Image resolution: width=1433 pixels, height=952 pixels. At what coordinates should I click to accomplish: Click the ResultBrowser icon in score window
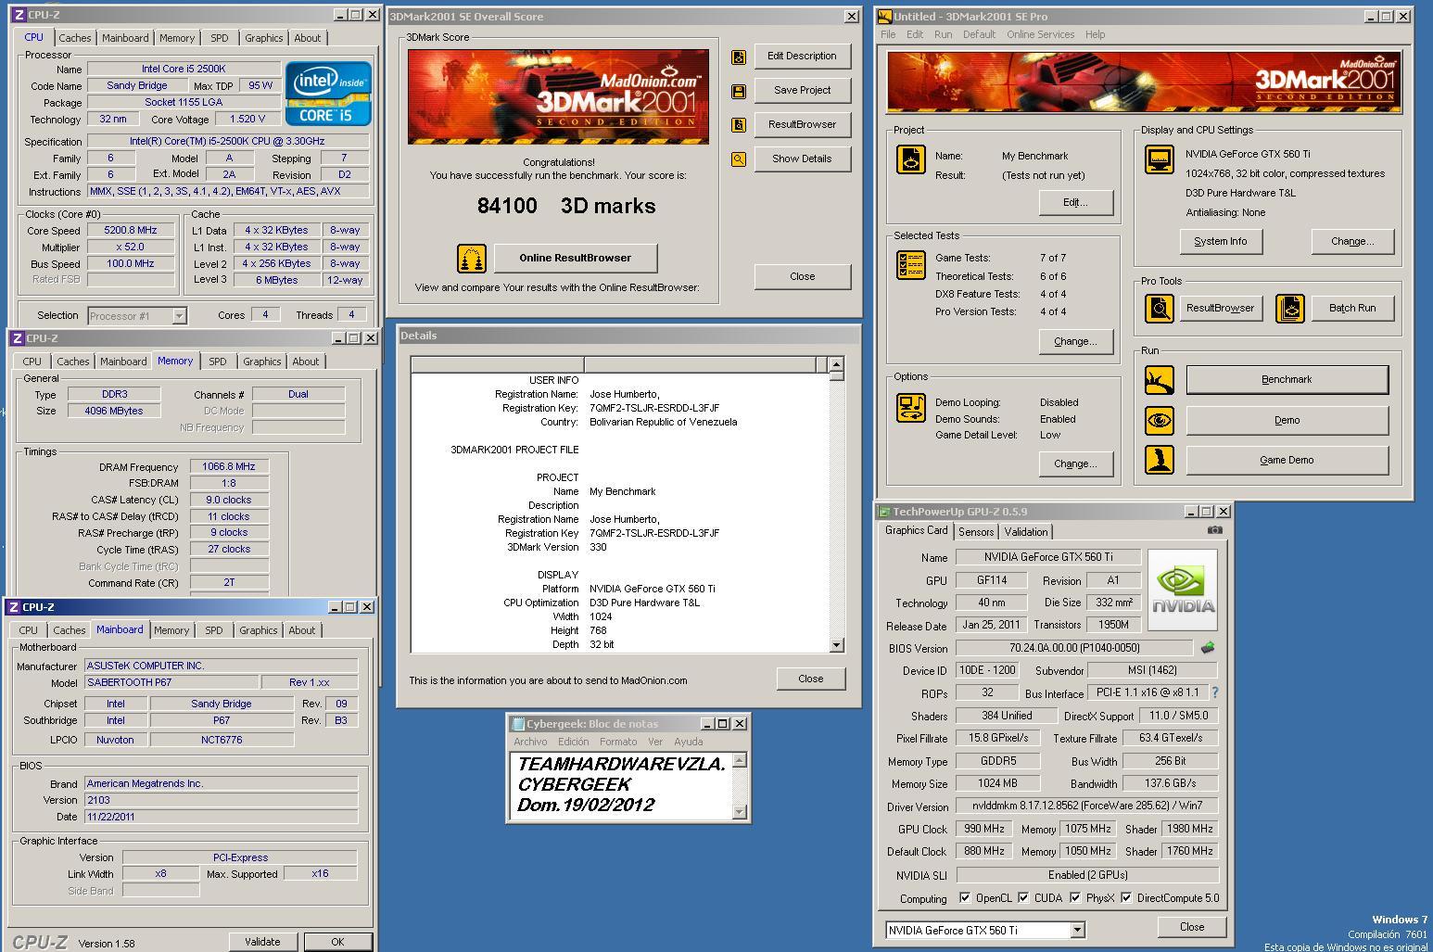tap(739, 125)
